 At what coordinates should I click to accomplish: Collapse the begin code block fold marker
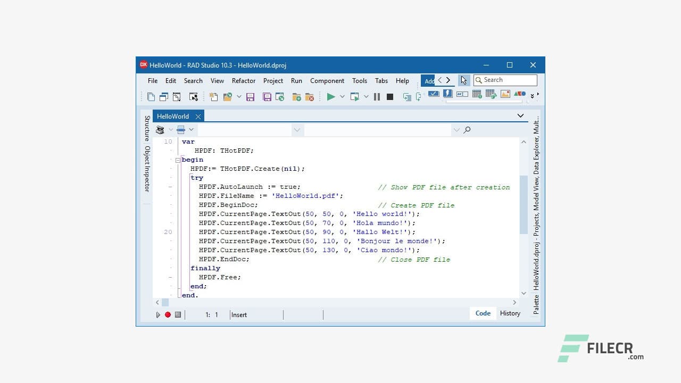point(178,160)
